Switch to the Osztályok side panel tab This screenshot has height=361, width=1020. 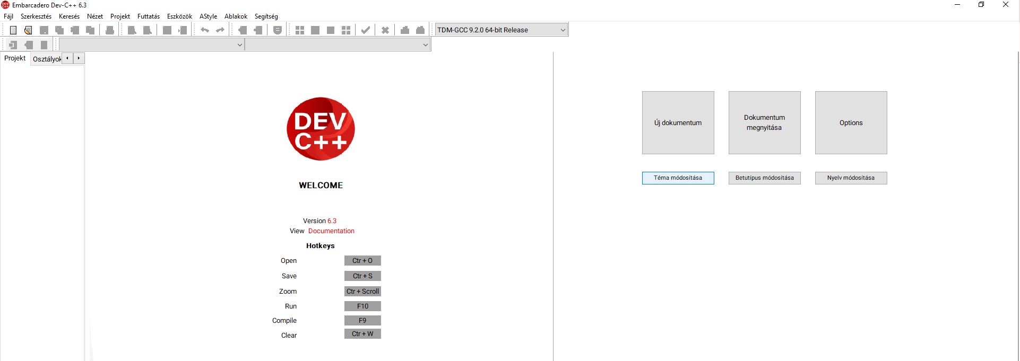coord(47,59)
